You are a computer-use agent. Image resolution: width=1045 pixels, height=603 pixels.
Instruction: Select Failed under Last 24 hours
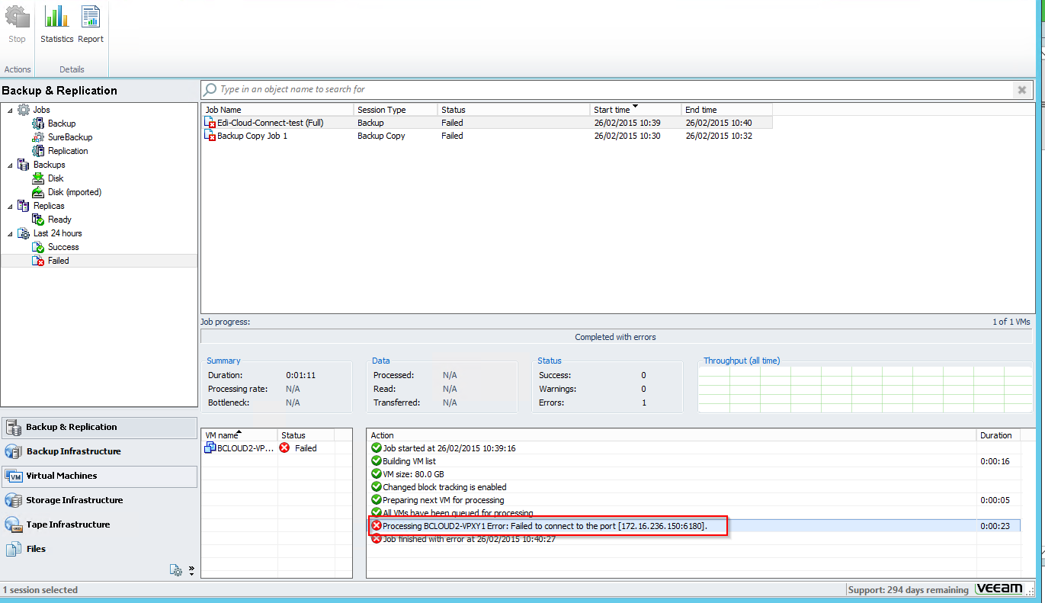[x=58, y=261]
